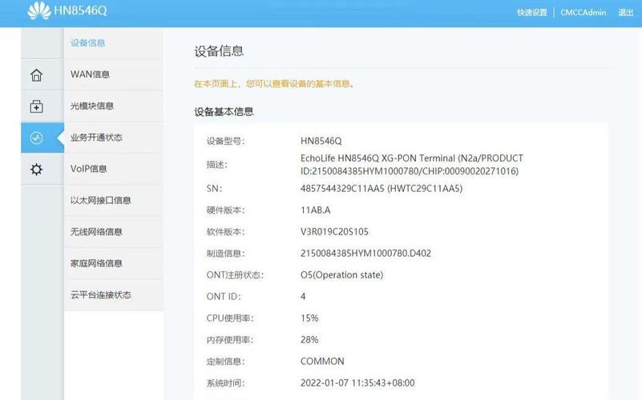Screen dimensions: 642x400
Task: Click 内存使用率 label
Action: coord(230,340)
